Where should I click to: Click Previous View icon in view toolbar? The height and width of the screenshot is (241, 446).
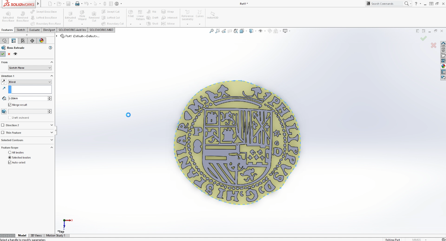(224, 31)
